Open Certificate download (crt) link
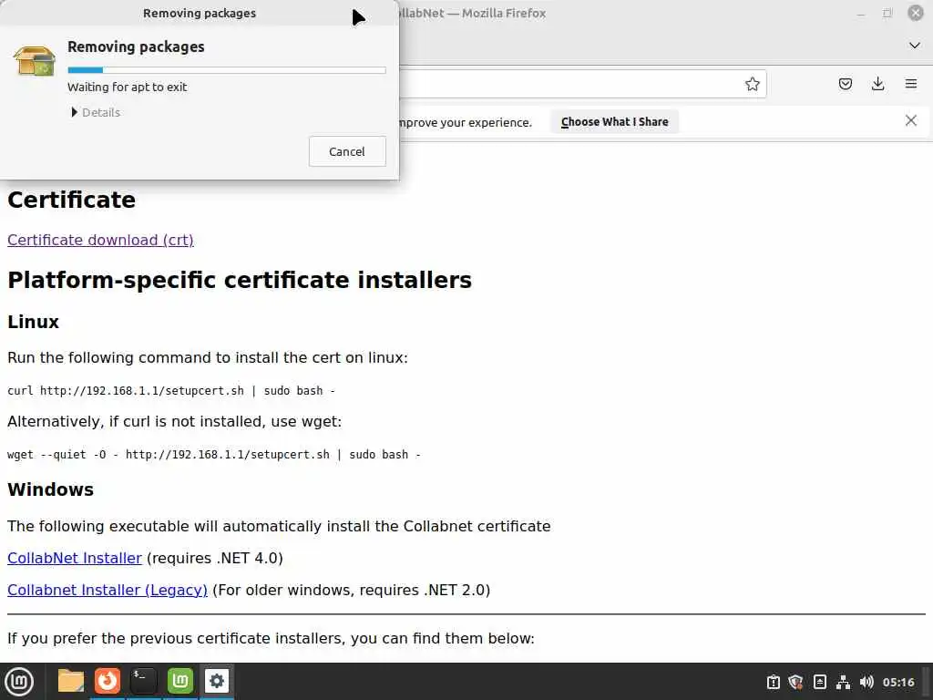The image size is (933, 700). coord(100,240)
